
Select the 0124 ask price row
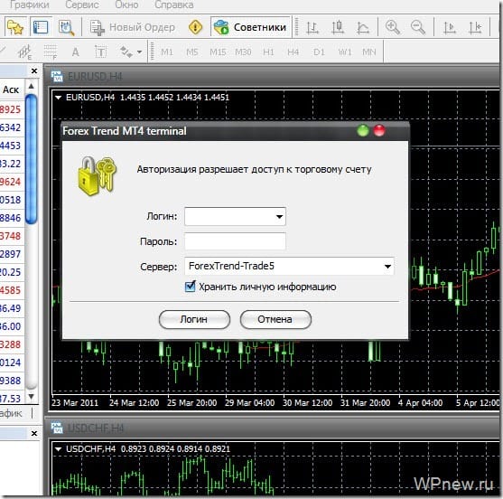pos(12,362)
